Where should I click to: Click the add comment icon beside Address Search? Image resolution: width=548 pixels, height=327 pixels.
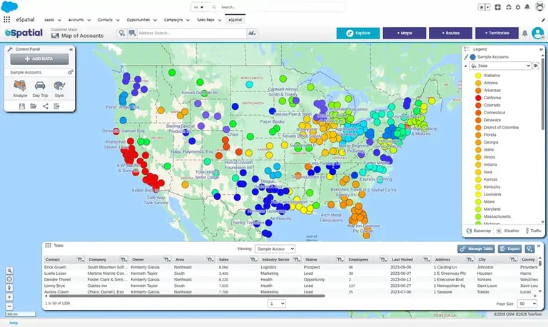pyautogui.click(x=132, y=33)
